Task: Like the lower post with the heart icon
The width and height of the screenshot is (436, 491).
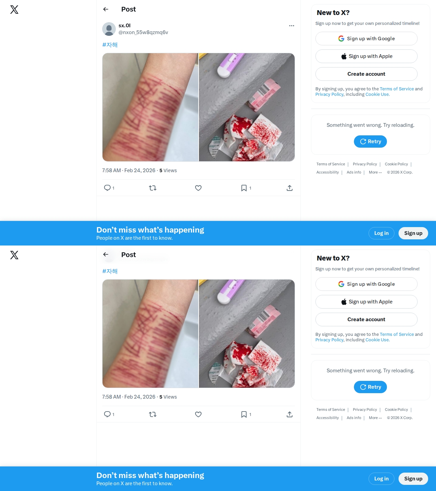Action: pyautogui.click(x=198, y=414)
